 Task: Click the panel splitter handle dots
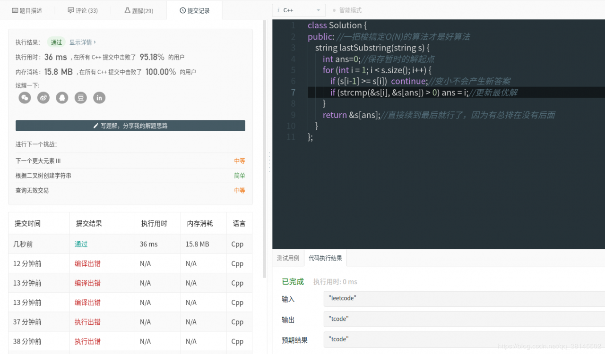(269, 162)
